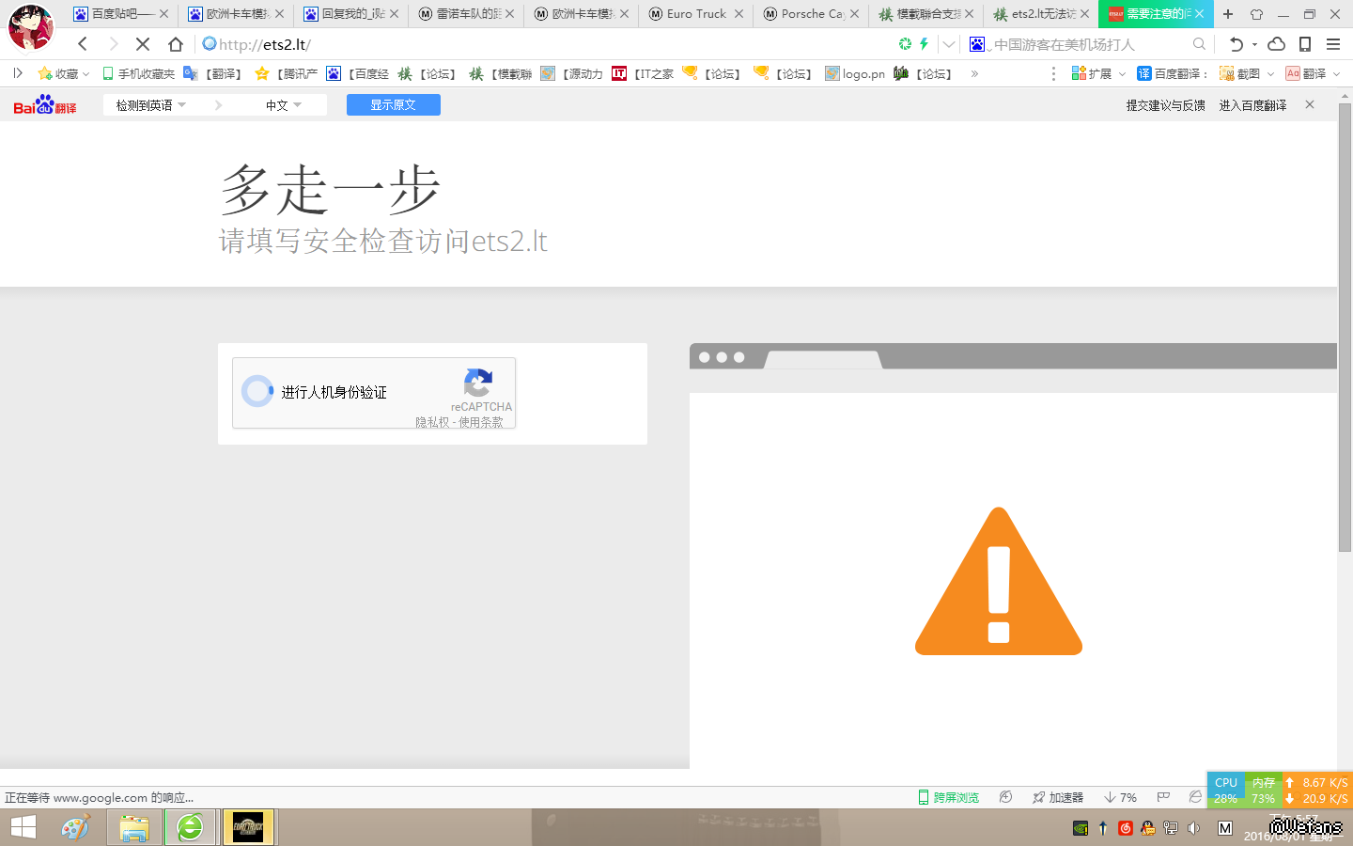Open the 【腾讯产 bookmark
The height and width of the screenshot is (846, 1353).
287,73
